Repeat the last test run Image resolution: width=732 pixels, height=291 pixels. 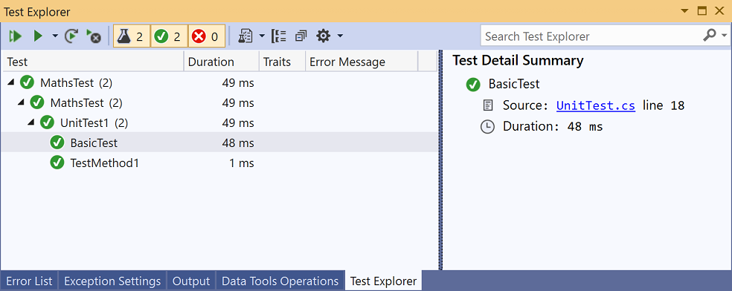pos(71,36)
